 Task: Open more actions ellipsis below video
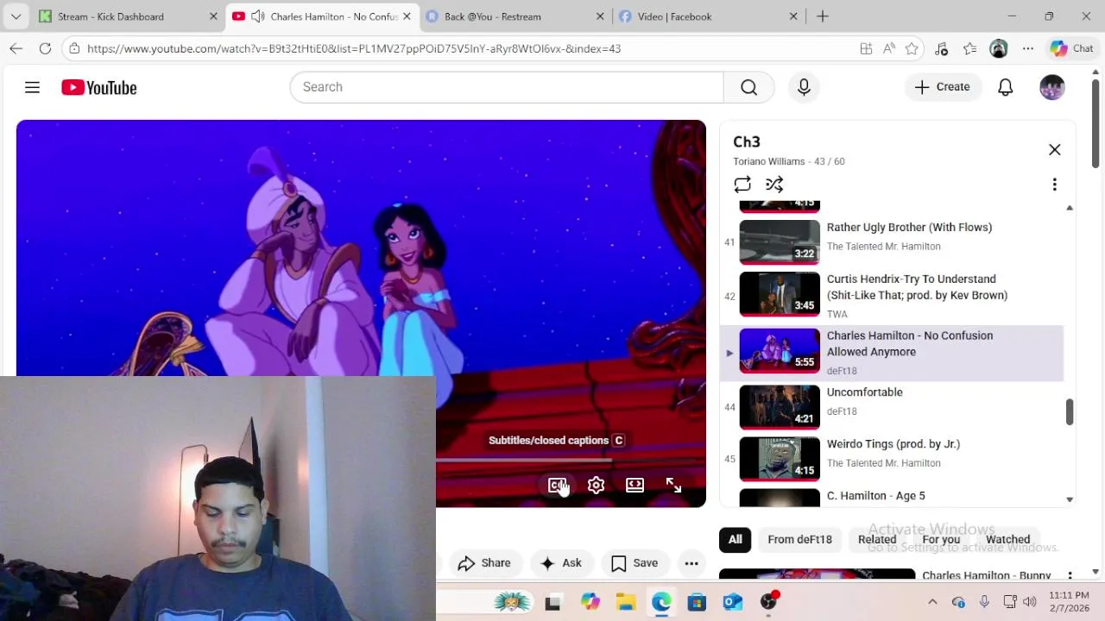tap(691, 563)
